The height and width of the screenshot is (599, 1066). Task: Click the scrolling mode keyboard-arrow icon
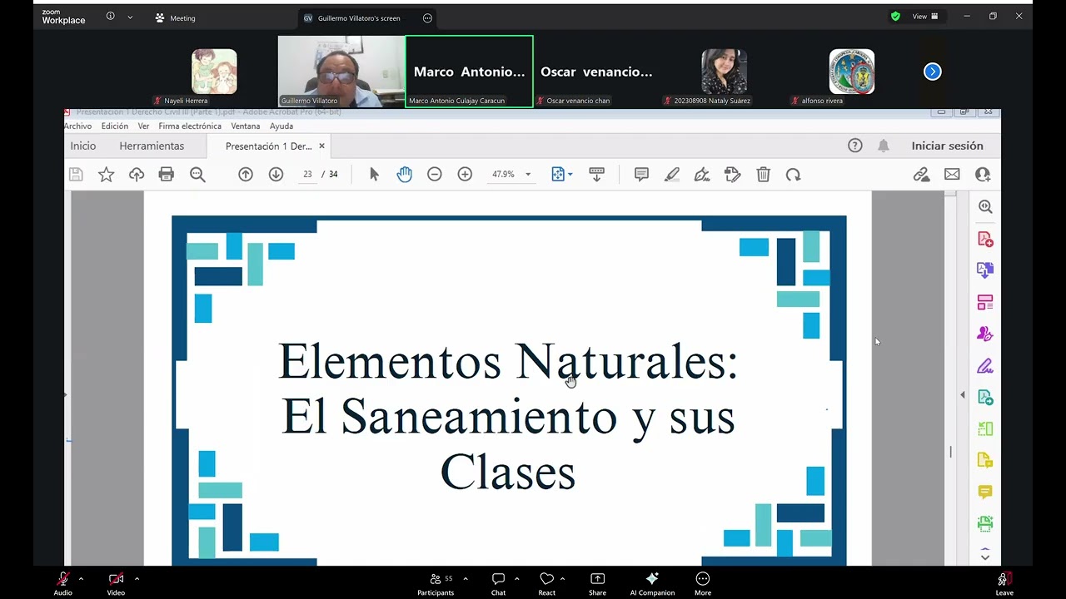[x=596, y=174]
